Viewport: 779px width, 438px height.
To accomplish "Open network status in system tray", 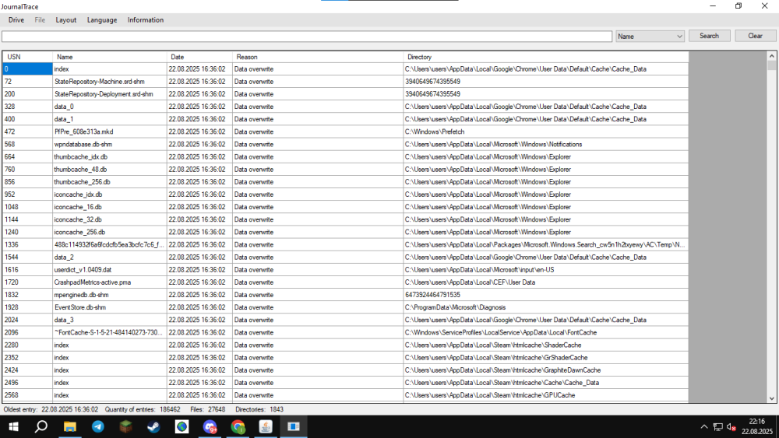I will click(718, 426).
